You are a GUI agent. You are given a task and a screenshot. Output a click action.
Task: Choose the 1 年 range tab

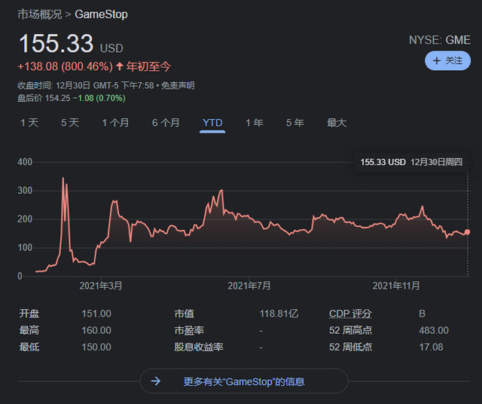pos(255,123)
